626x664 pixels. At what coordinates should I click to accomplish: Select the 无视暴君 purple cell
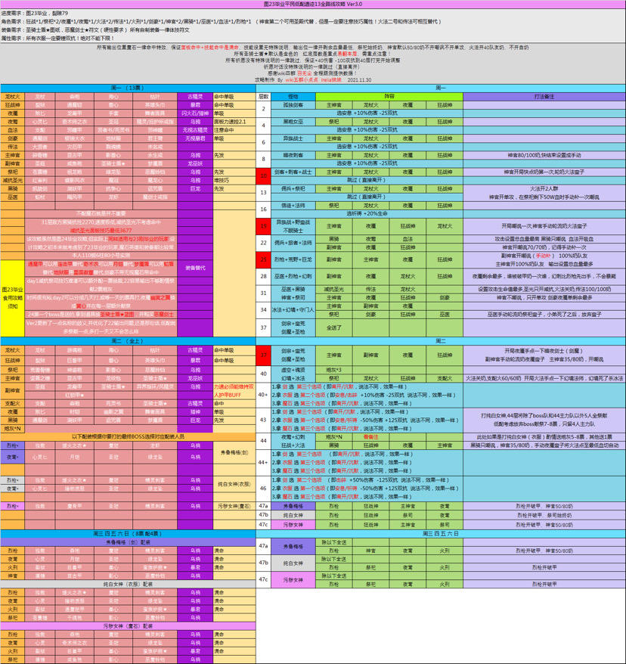(195, 138)
